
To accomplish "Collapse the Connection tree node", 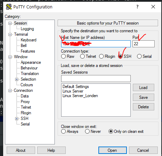I will pyautogui.click(x=10, y=90).
